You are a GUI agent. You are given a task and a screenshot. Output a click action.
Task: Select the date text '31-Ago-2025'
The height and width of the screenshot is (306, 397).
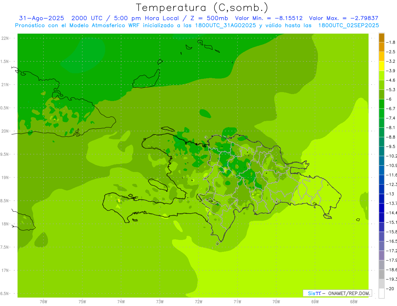(x=41, y=18)
